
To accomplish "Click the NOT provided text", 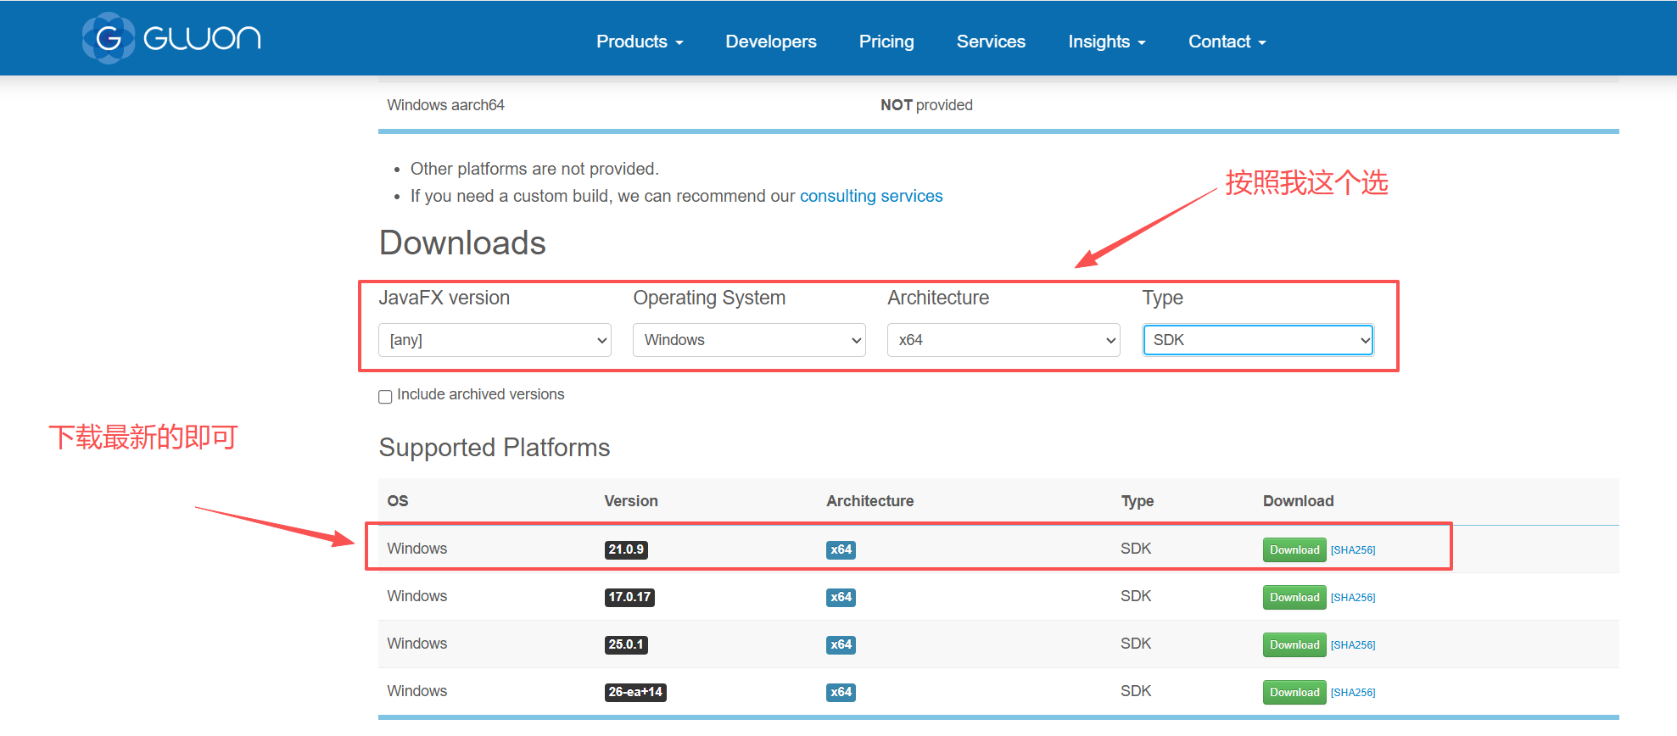I will (x=926, y=105).
